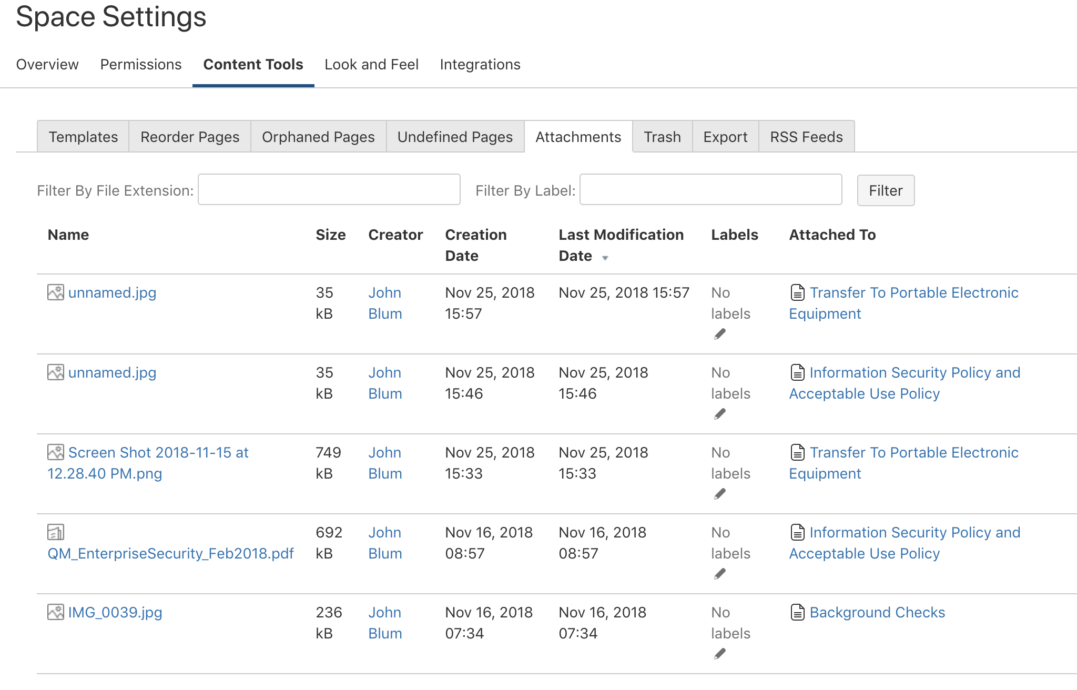Click image icon beside Screen Shot 2018-11-15
This screenshot has width=1077, height=690.
[56, 452]
